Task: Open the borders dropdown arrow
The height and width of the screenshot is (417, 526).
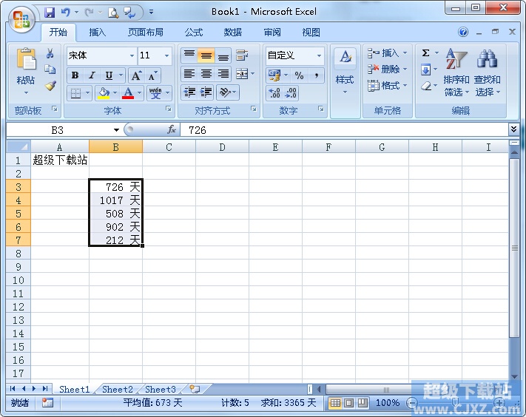Action: click(x=88, y=92)
